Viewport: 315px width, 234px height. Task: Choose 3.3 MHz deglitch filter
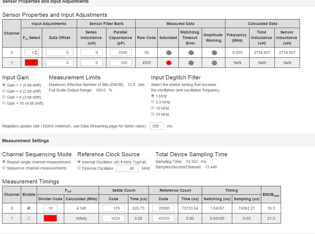153,102
